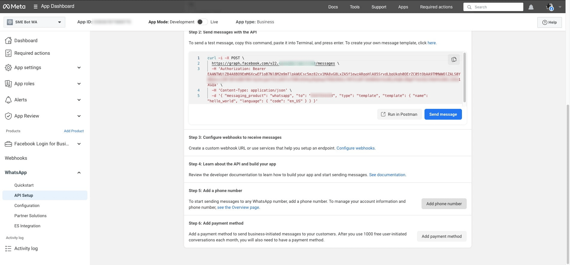Toggle App Mode from Development to Live
Image resolution: width=570 pixels, height=265 pixels.
click(x=202, y=22)
